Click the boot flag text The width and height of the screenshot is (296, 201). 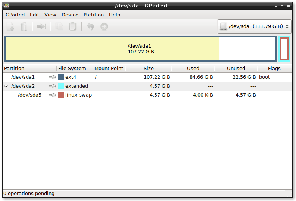[x=265, y=77]
